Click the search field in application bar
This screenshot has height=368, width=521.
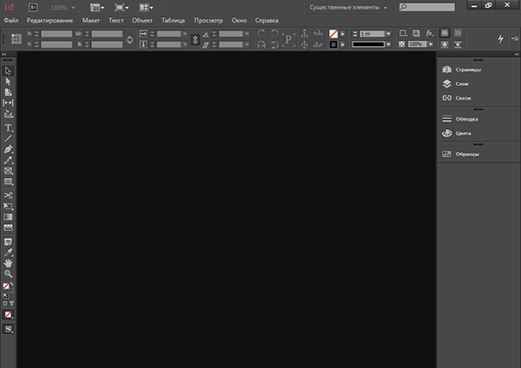[427, 7]
